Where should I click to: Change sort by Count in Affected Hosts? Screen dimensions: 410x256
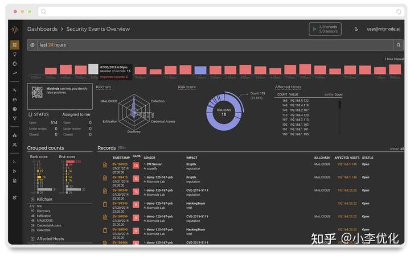(333, 94)
